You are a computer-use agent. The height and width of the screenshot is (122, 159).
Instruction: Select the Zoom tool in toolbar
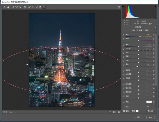5,7
